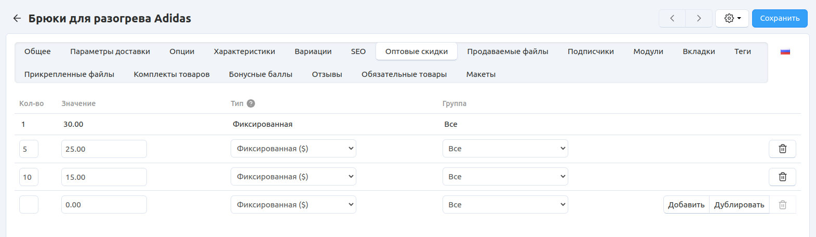Delete the quantity 10 discount row

782,177
